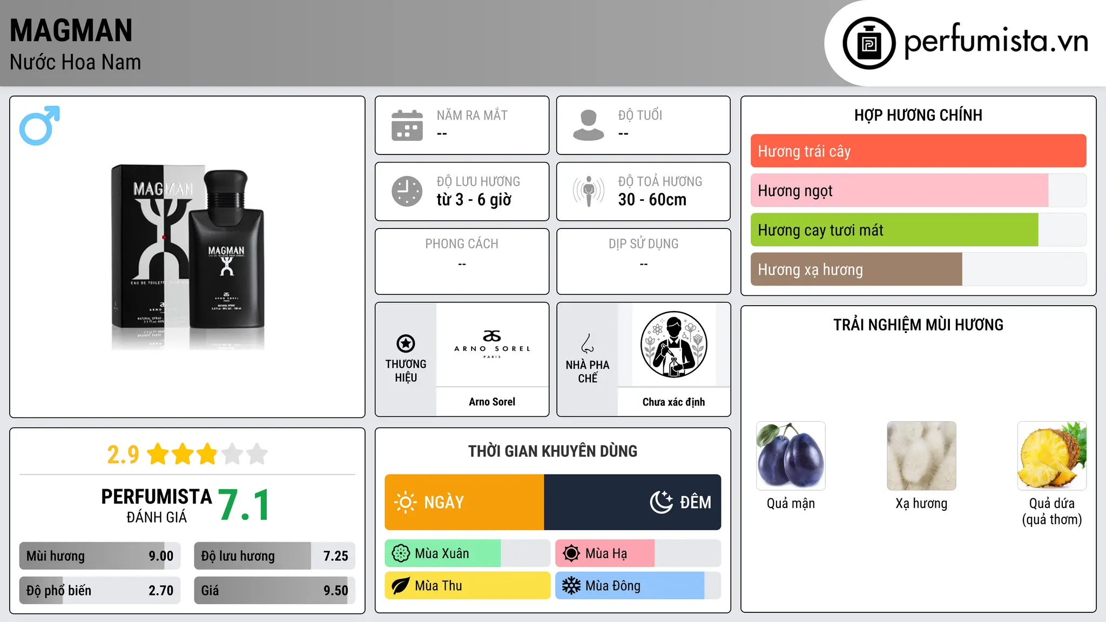Click the Hương xạ hương accord bar
The height and width of the screenshot is (622, 1106).
pos(918,269)
